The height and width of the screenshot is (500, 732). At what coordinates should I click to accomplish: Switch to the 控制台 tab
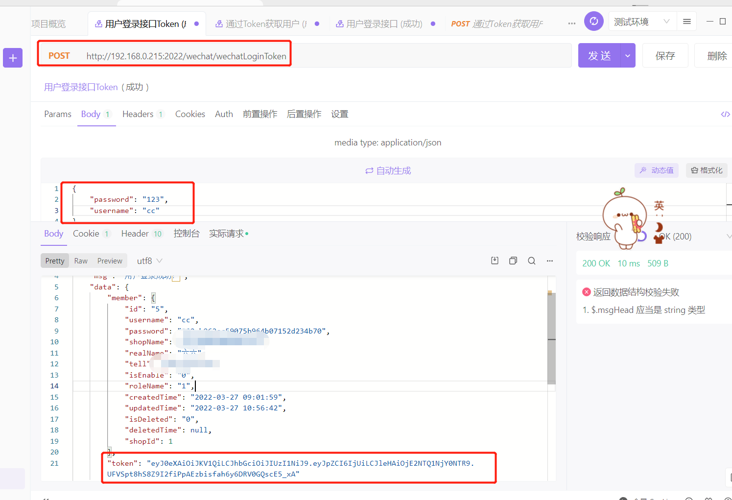click(187, 234)
